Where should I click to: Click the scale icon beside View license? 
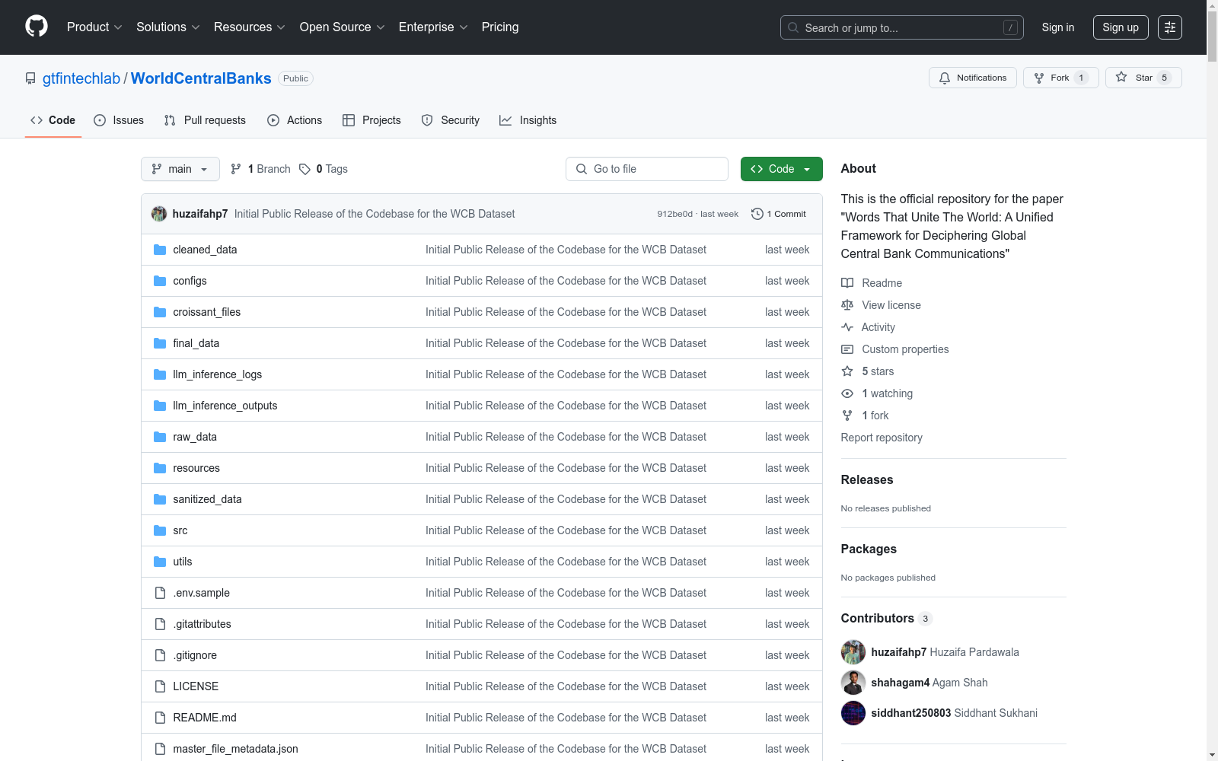coord(847,305)
